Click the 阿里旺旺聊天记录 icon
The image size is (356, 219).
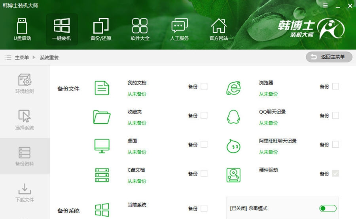pos(233,146)
